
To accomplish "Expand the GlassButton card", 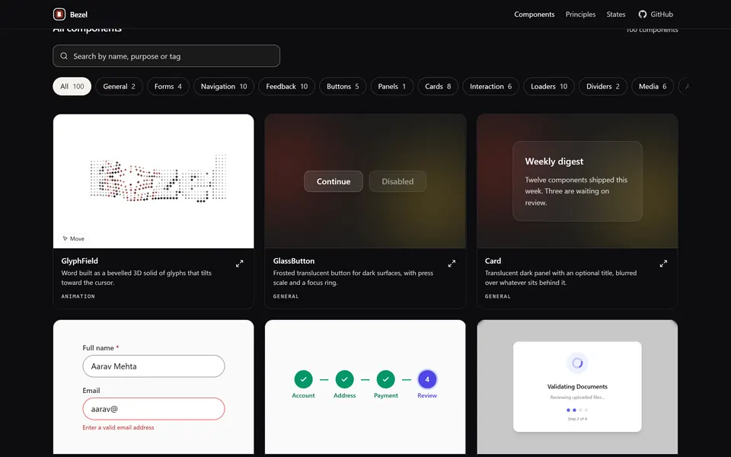I will coord(452,264).
